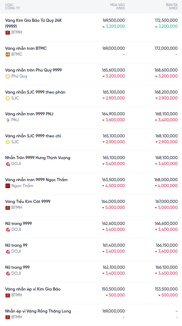Click the Ngọc Thẩm logo icon
This screenshot has width=182, height=326.
pyautogui.click(x=8, y=186)
